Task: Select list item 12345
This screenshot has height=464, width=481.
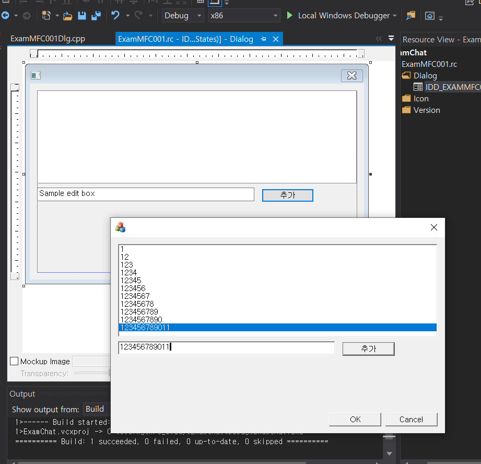Action: [x=278, y=281]
